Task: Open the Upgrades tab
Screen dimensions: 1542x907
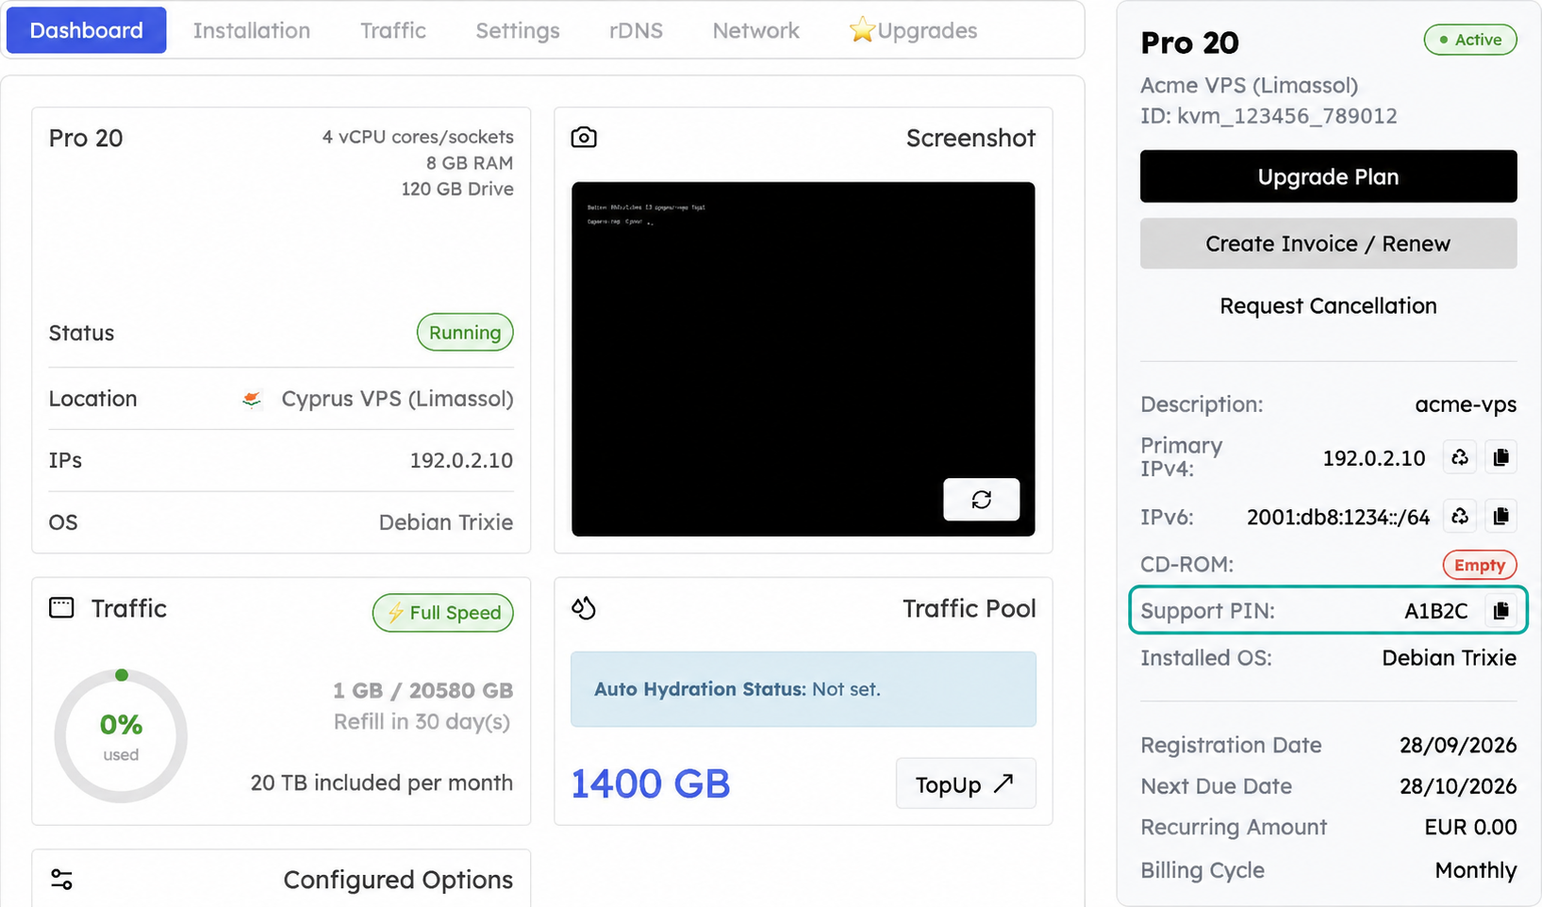Action: tap(913, 30)
